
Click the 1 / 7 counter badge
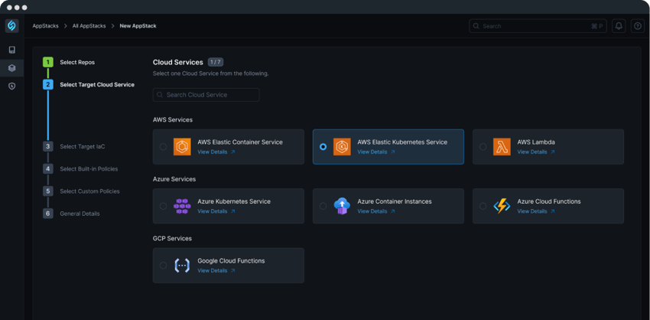point(216,62)
